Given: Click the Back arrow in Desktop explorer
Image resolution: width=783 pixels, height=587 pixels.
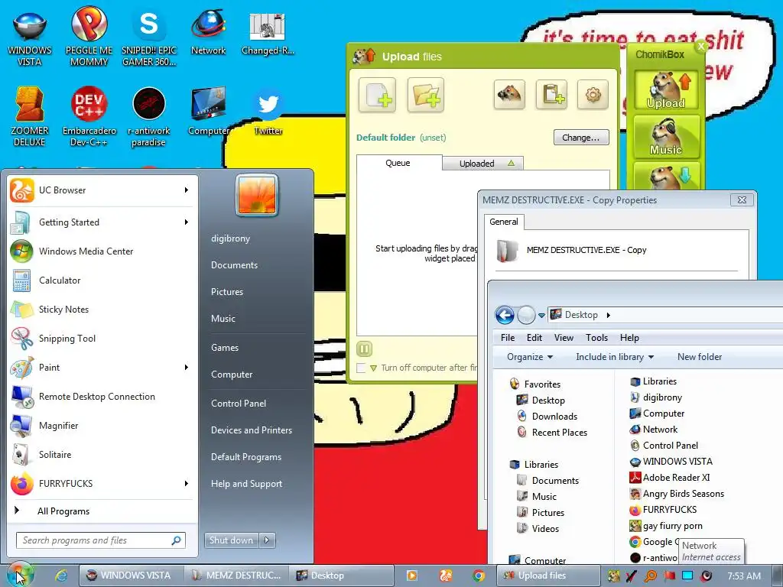Looking at the screenshot, I should (x=505, y=315).
